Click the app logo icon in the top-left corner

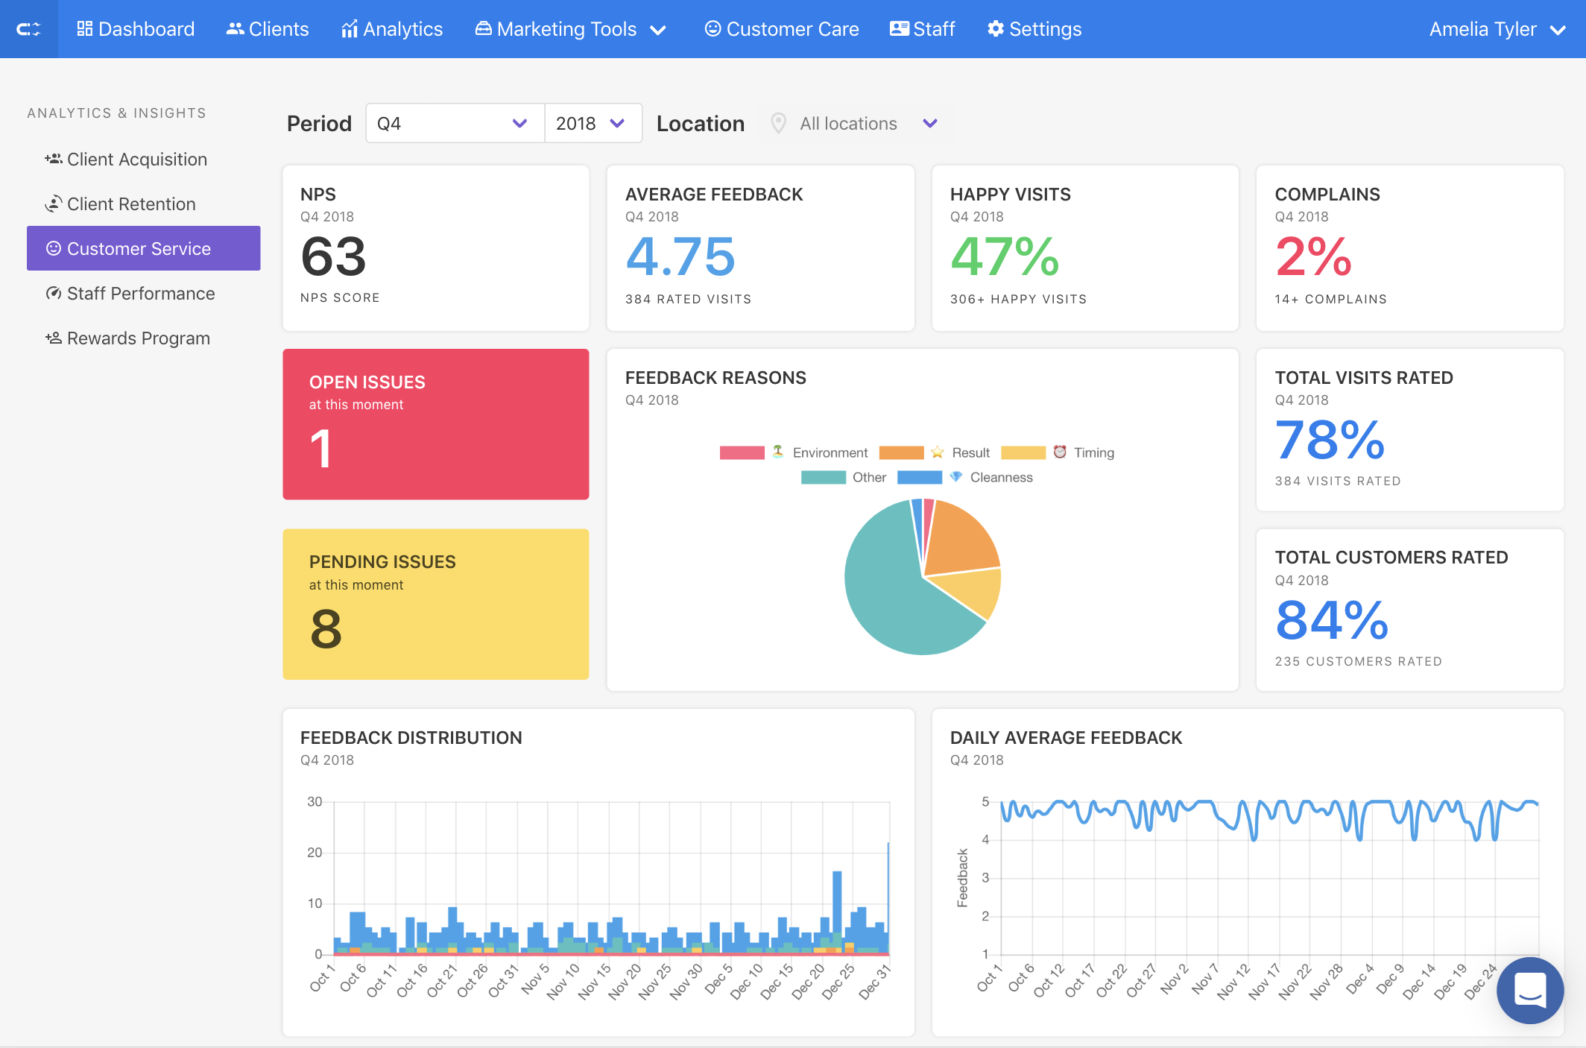pos(28,29)
